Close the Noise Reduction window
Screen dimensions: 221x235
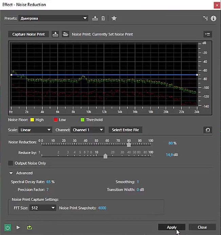217,5
